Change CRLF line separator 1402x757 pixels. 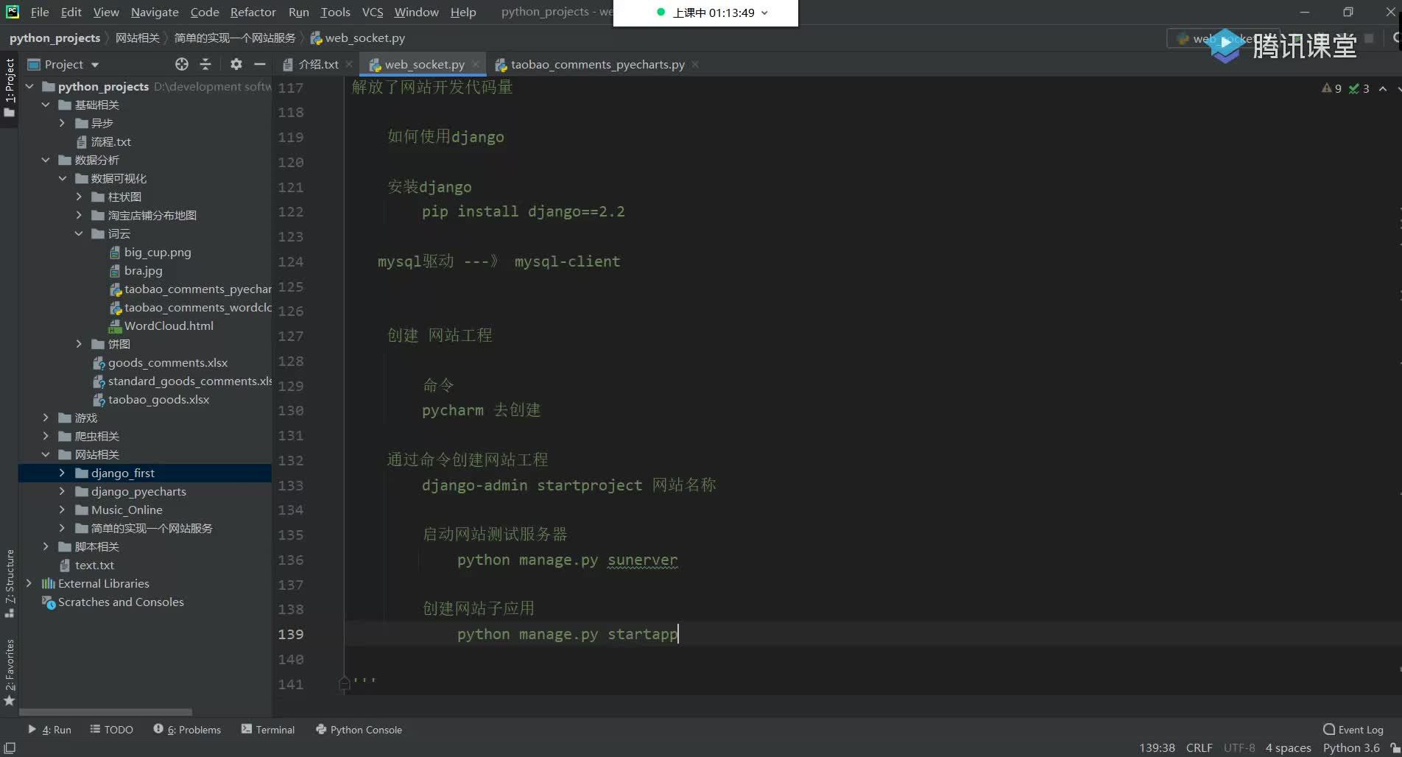click(1199, 747)
